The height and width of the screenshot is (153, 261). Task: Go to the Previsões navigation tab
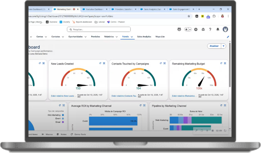(95, 37)
